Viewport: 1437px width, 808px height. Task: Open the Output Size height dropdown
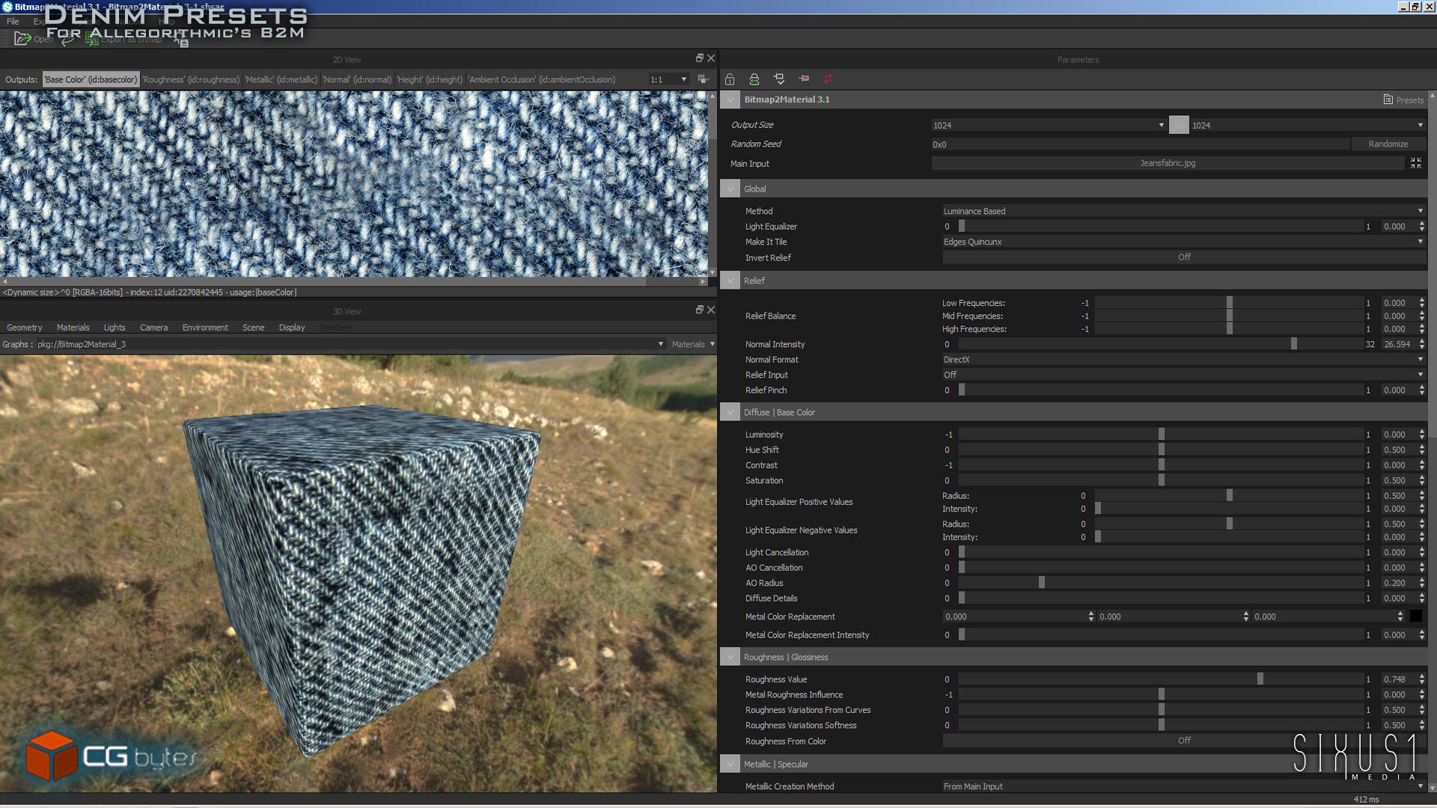(x=1308, y=125)
